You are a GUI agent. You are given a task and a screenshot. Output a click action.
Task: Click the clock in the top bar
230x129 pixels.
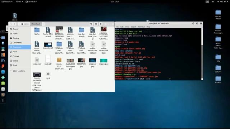pyautogui.click(x=115, y=1)
